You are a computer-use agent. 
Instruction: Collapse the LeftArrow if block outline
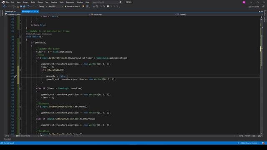pos(20,107)
